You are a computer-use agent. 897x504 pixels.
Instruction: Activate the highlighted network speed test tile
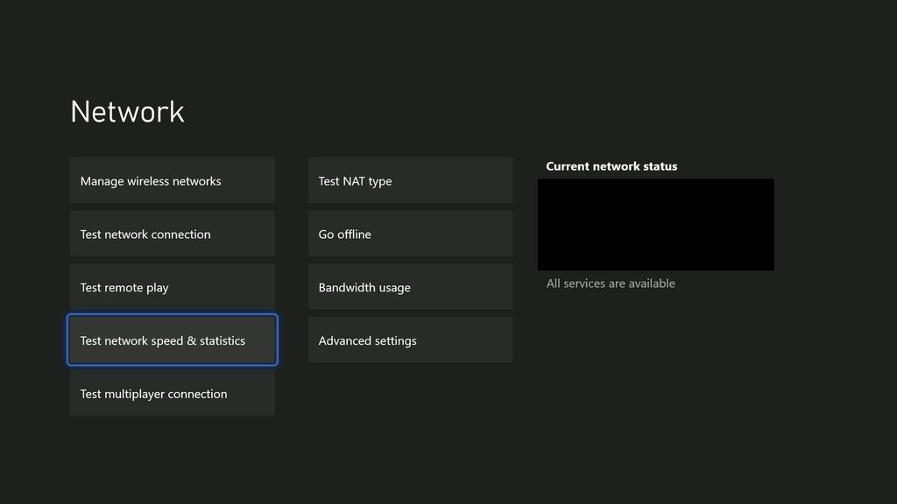[x=172, y=340]
